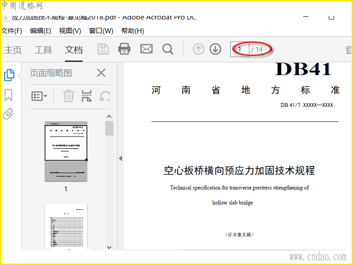Delete selected page with trash icon

68,96
